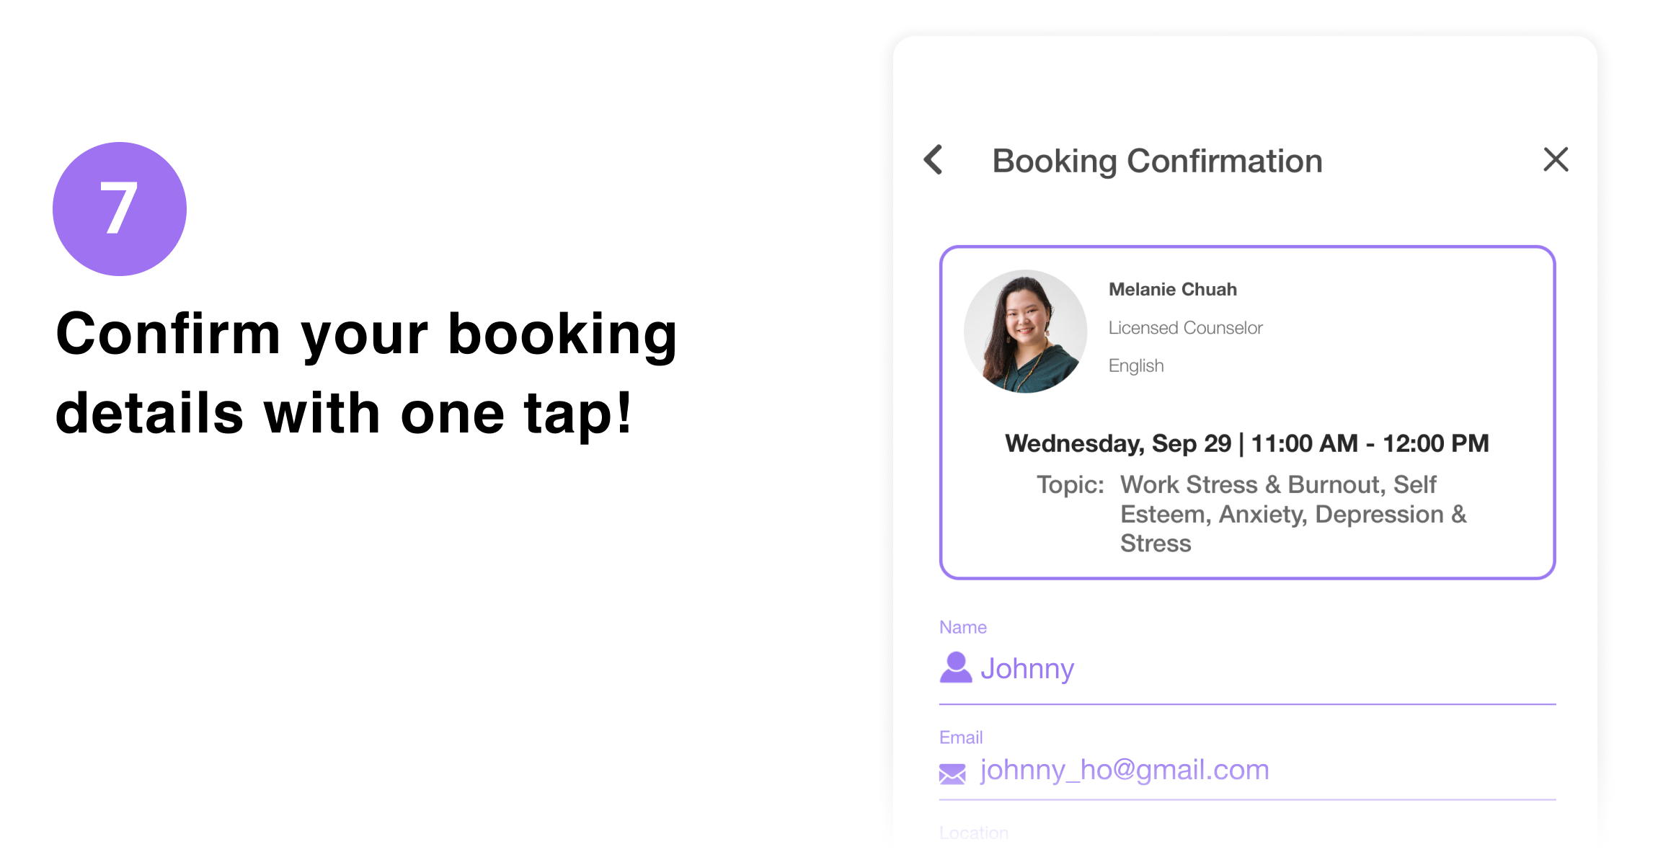Click the Email field label

[x=960, y=737]
